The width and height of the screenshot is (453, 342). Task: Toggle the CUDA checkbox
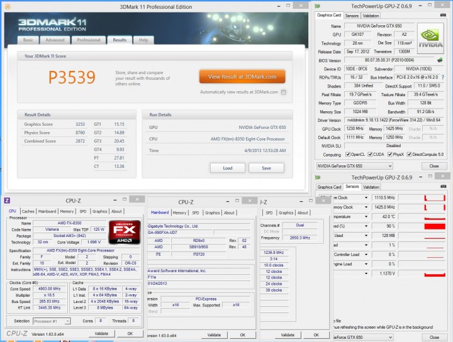pyautogui.click(x=370, y=155)
